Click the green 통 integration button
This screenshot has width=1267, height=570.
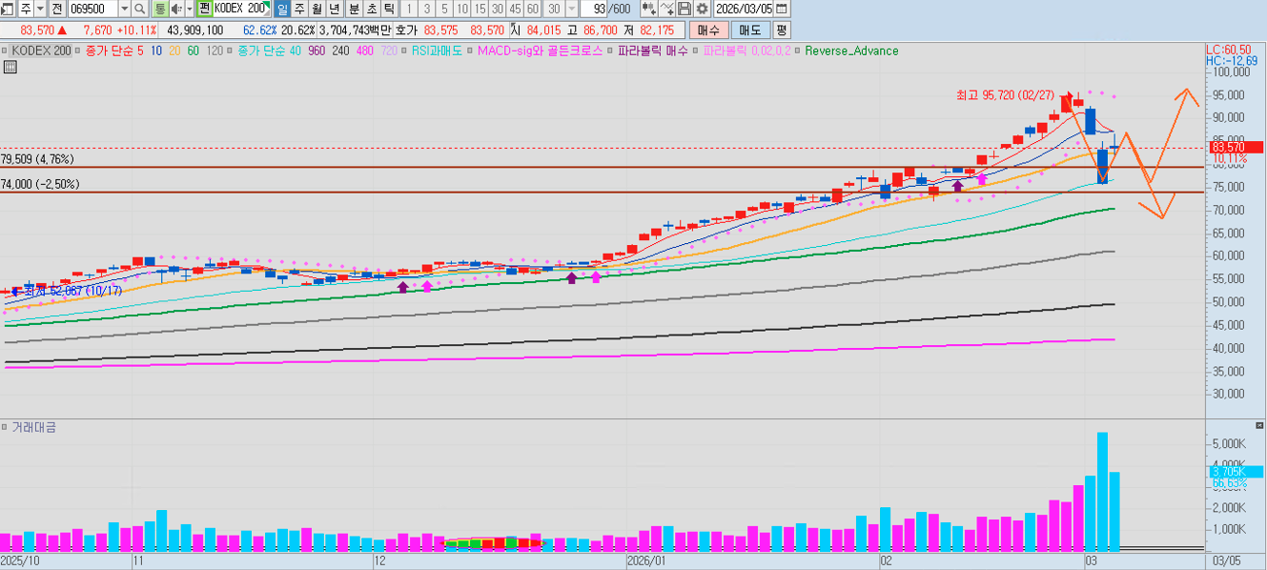click(x=159, y=9)
